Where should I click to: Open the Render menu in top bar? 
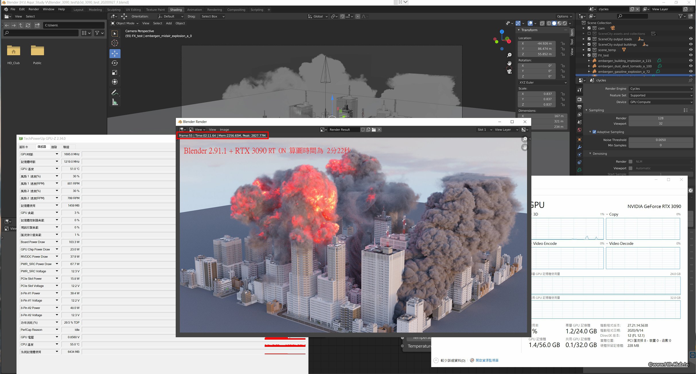click(x=34, y=9)
